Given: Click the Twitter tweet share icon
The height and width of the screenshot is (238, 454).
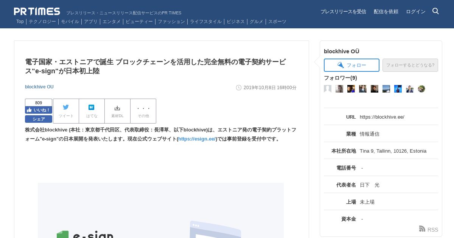Looking at the screenshot, I should pyautogui.click(x=66, y=107).
